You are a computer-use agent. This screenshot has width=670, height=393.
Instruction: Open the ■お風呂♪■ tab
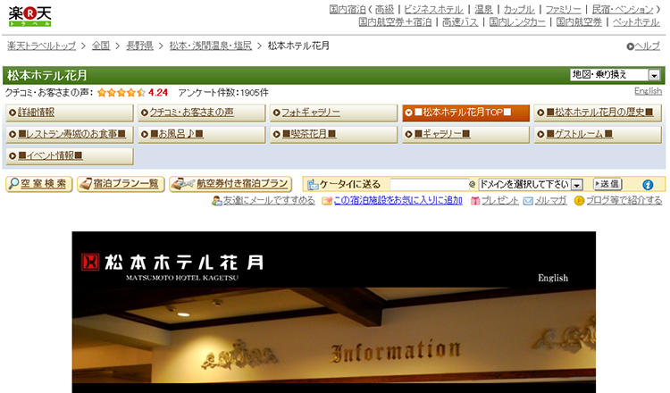pos(201,134)
